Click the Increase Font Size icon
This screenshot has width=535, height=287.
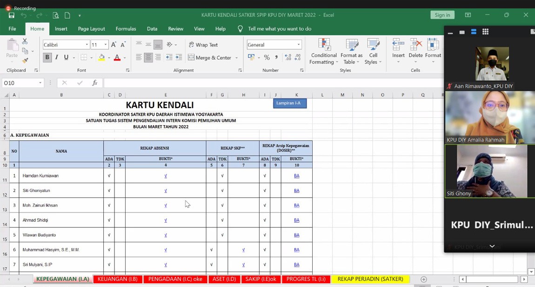click(x=114, y=45)
